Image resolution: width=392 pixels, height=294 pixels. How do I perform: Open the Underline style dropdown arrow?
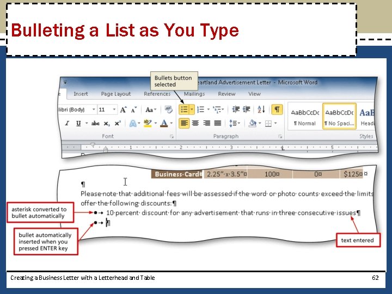click(87, 123)
